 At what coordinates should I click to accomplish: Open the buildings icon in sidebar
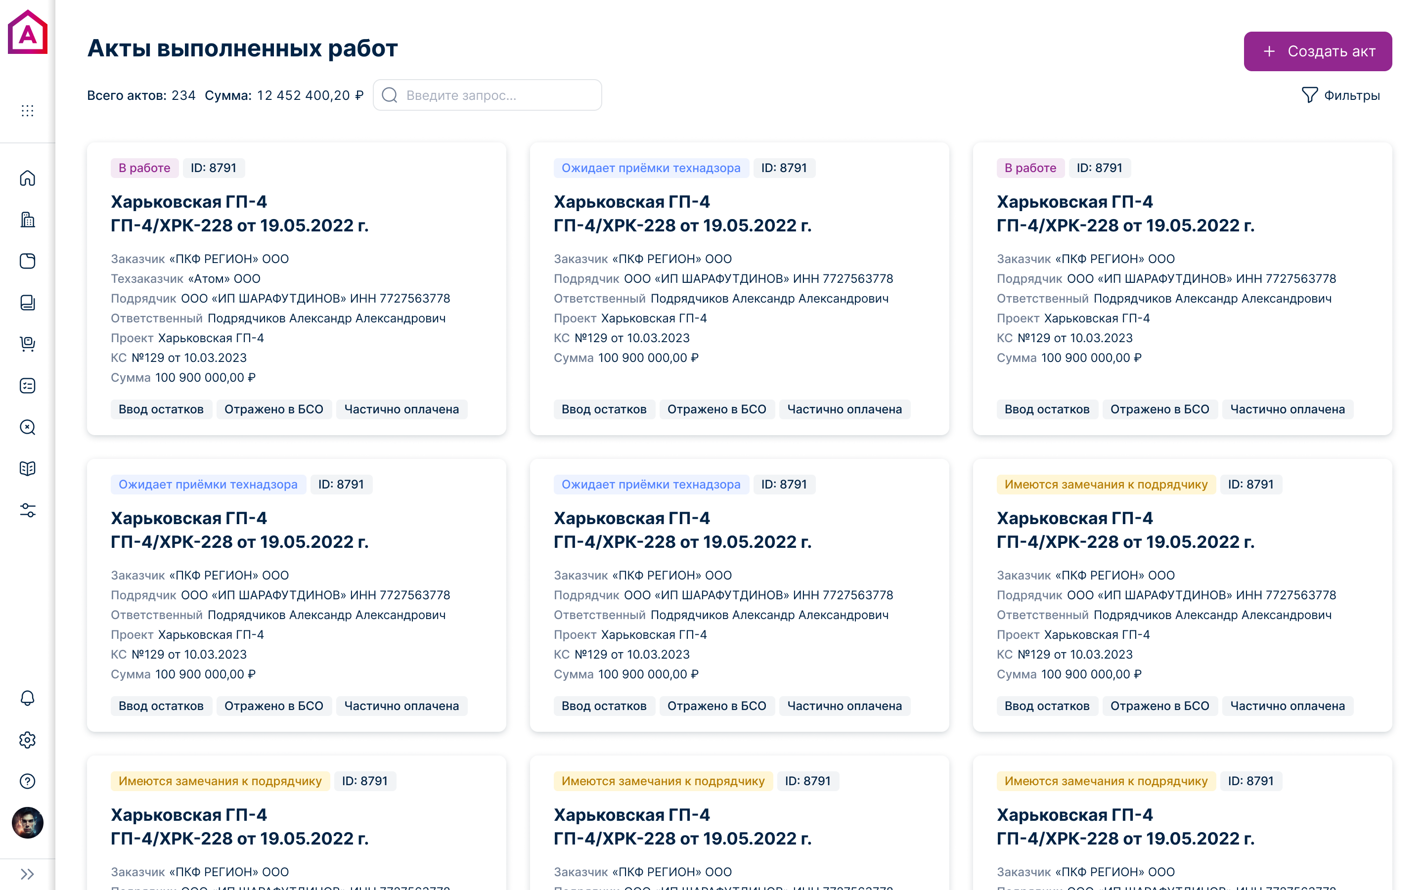tap(28, 220)
